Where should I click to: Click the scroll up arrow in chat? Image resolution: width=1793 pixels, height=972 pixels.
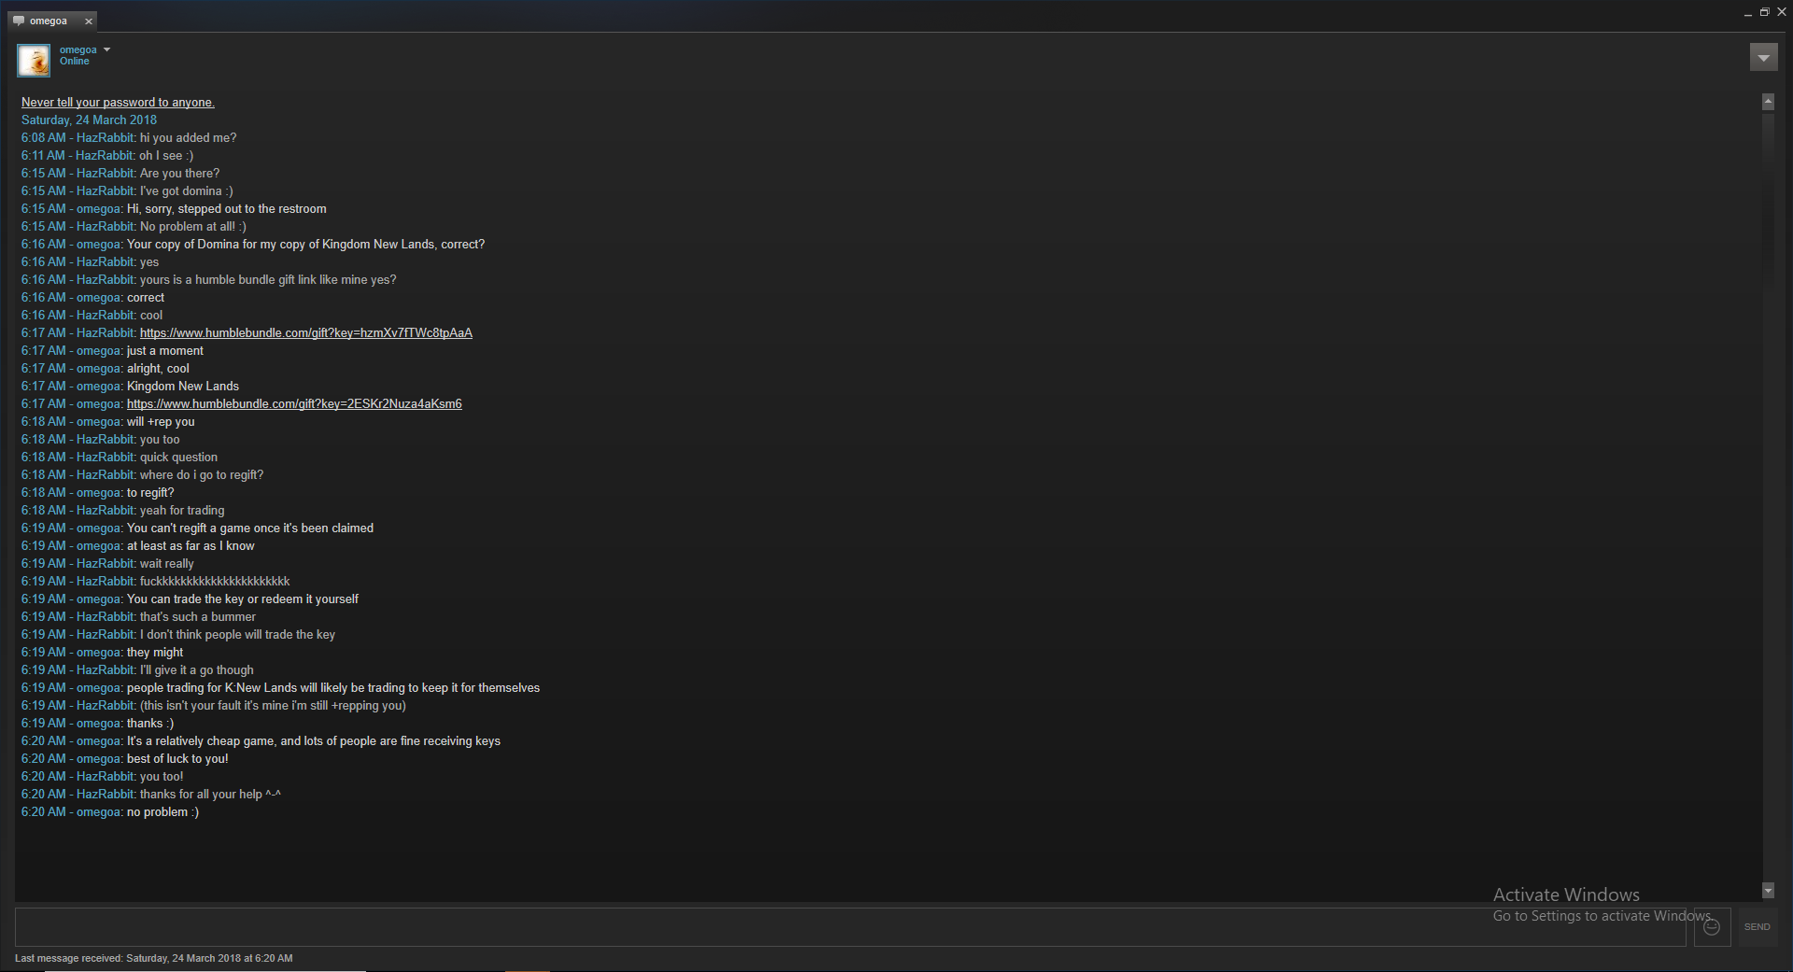(1768, 101)
